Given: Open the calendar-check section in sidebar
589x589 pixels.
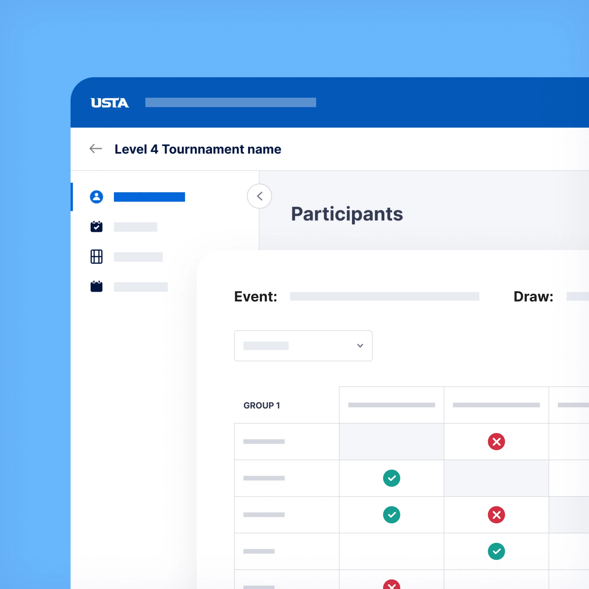Looking at the screenshot, I should (x=96, y=226).
